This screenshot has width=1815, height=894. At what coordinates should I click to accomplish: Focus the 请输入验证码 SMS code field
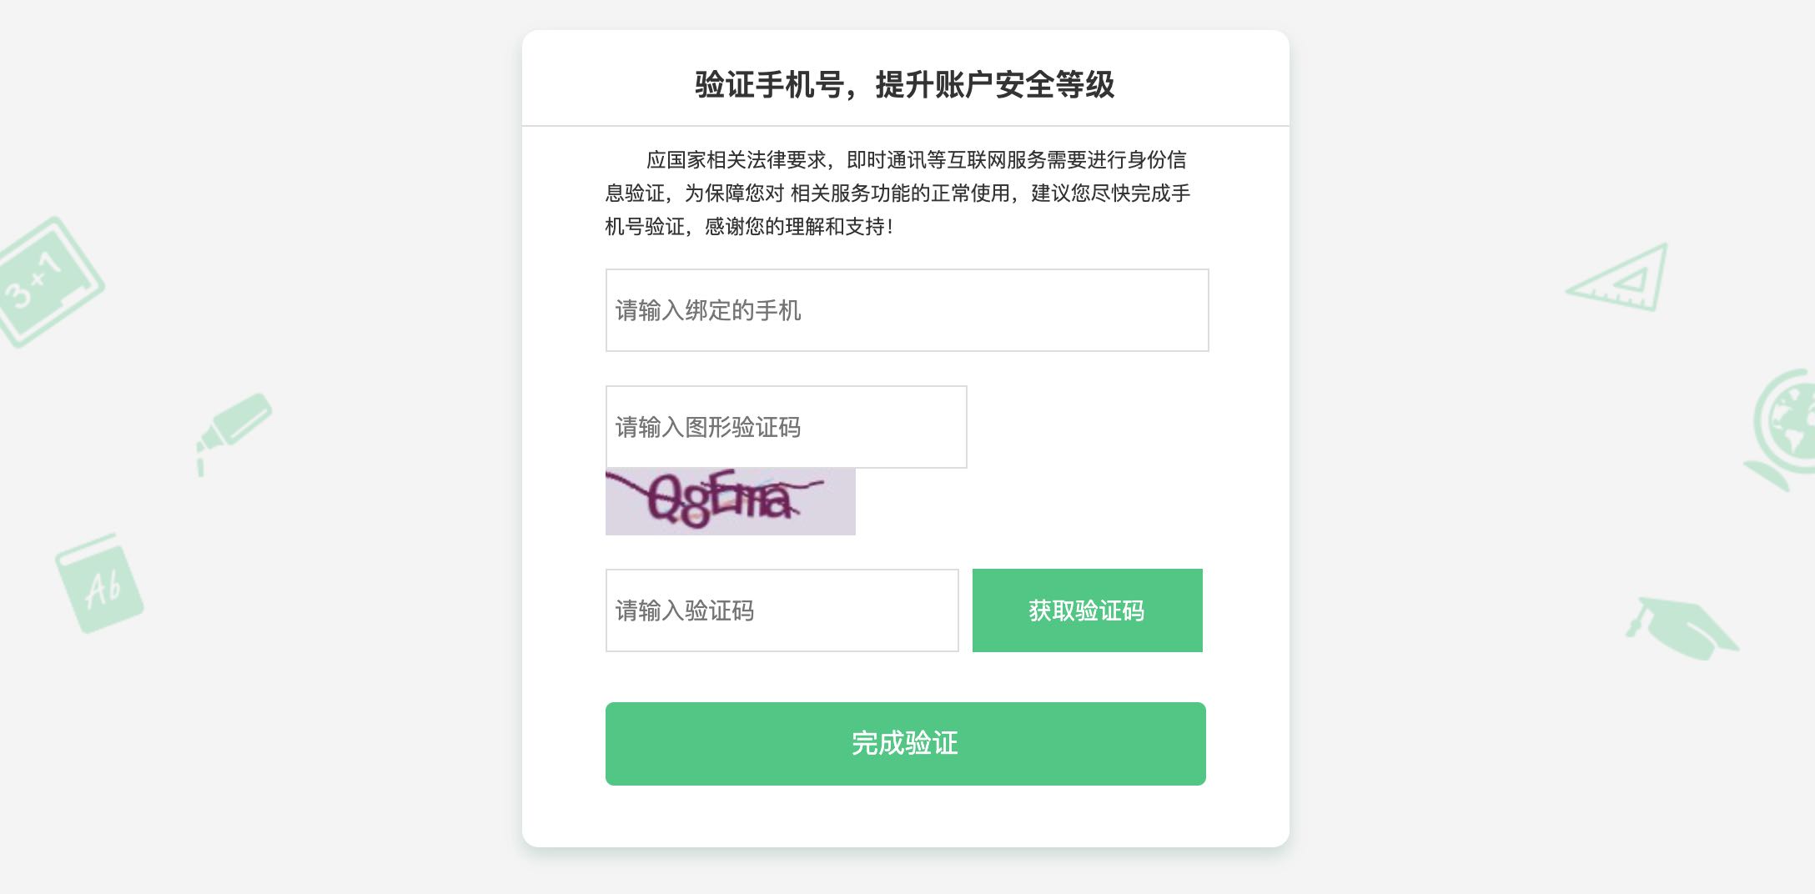pos(782,610)
